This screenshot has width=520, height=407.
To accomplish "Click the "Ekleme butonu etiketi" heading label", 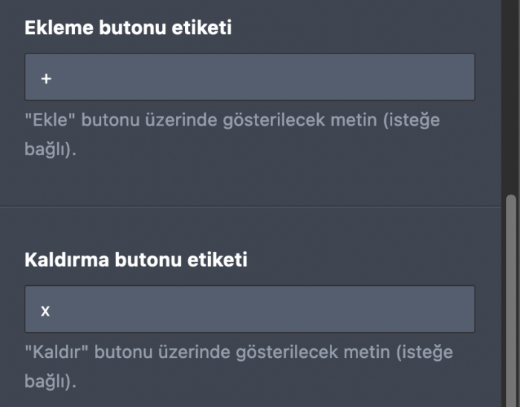I will [129, 28].
